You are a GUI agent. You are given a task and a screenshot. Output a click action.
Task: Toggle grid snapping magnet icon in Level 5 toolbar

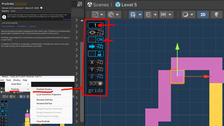point(148,15)
